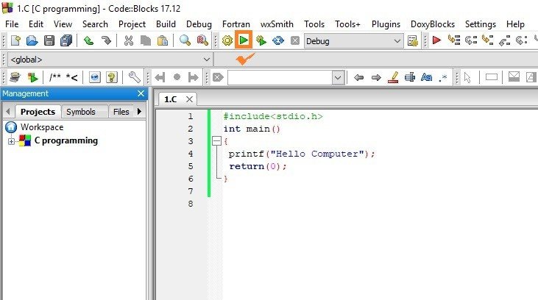Click in the incremental search field
538x300 pixels.
280,77
